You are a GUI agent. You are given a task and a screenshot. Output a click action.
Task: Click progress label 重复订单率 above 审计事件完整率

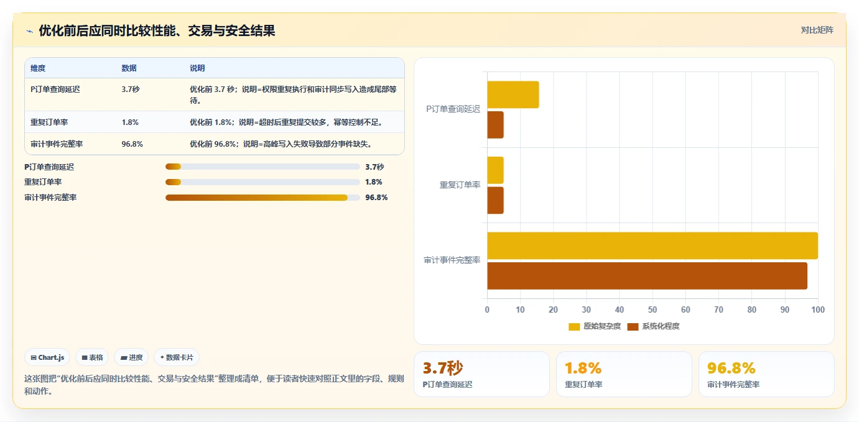pos(43,182)
